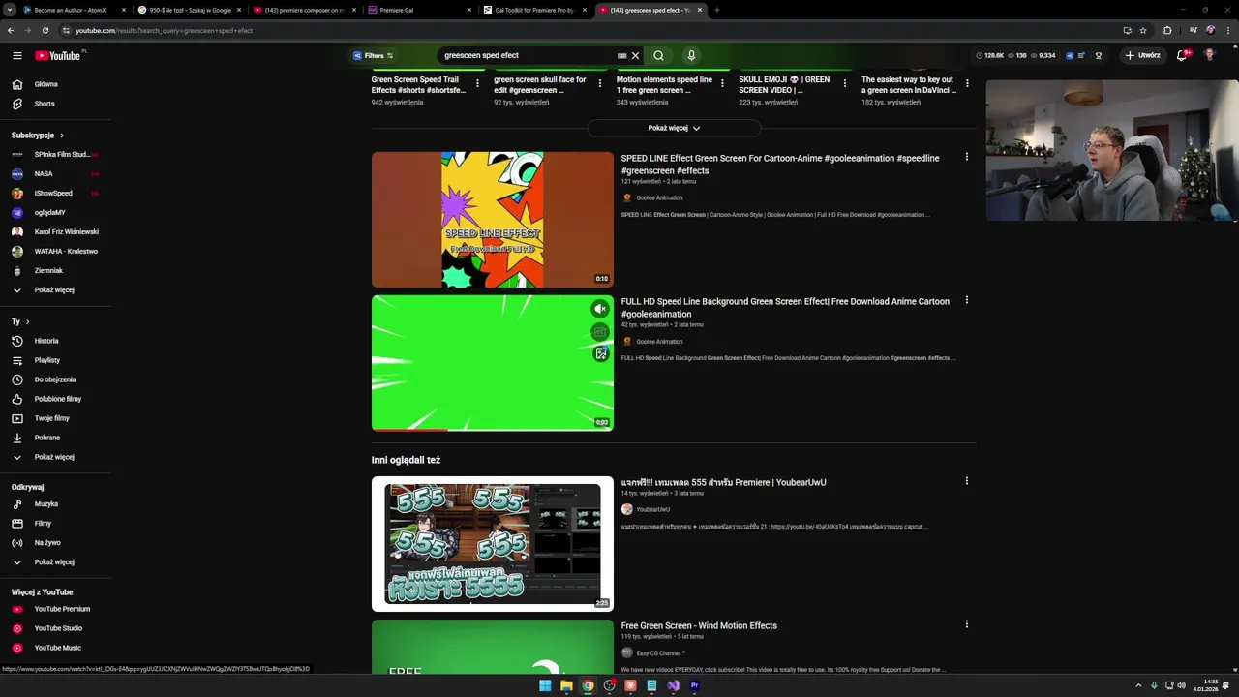The image size is (1239, 697).
Task: Unmute the green speed line video preview
Action: coord(600,309)
